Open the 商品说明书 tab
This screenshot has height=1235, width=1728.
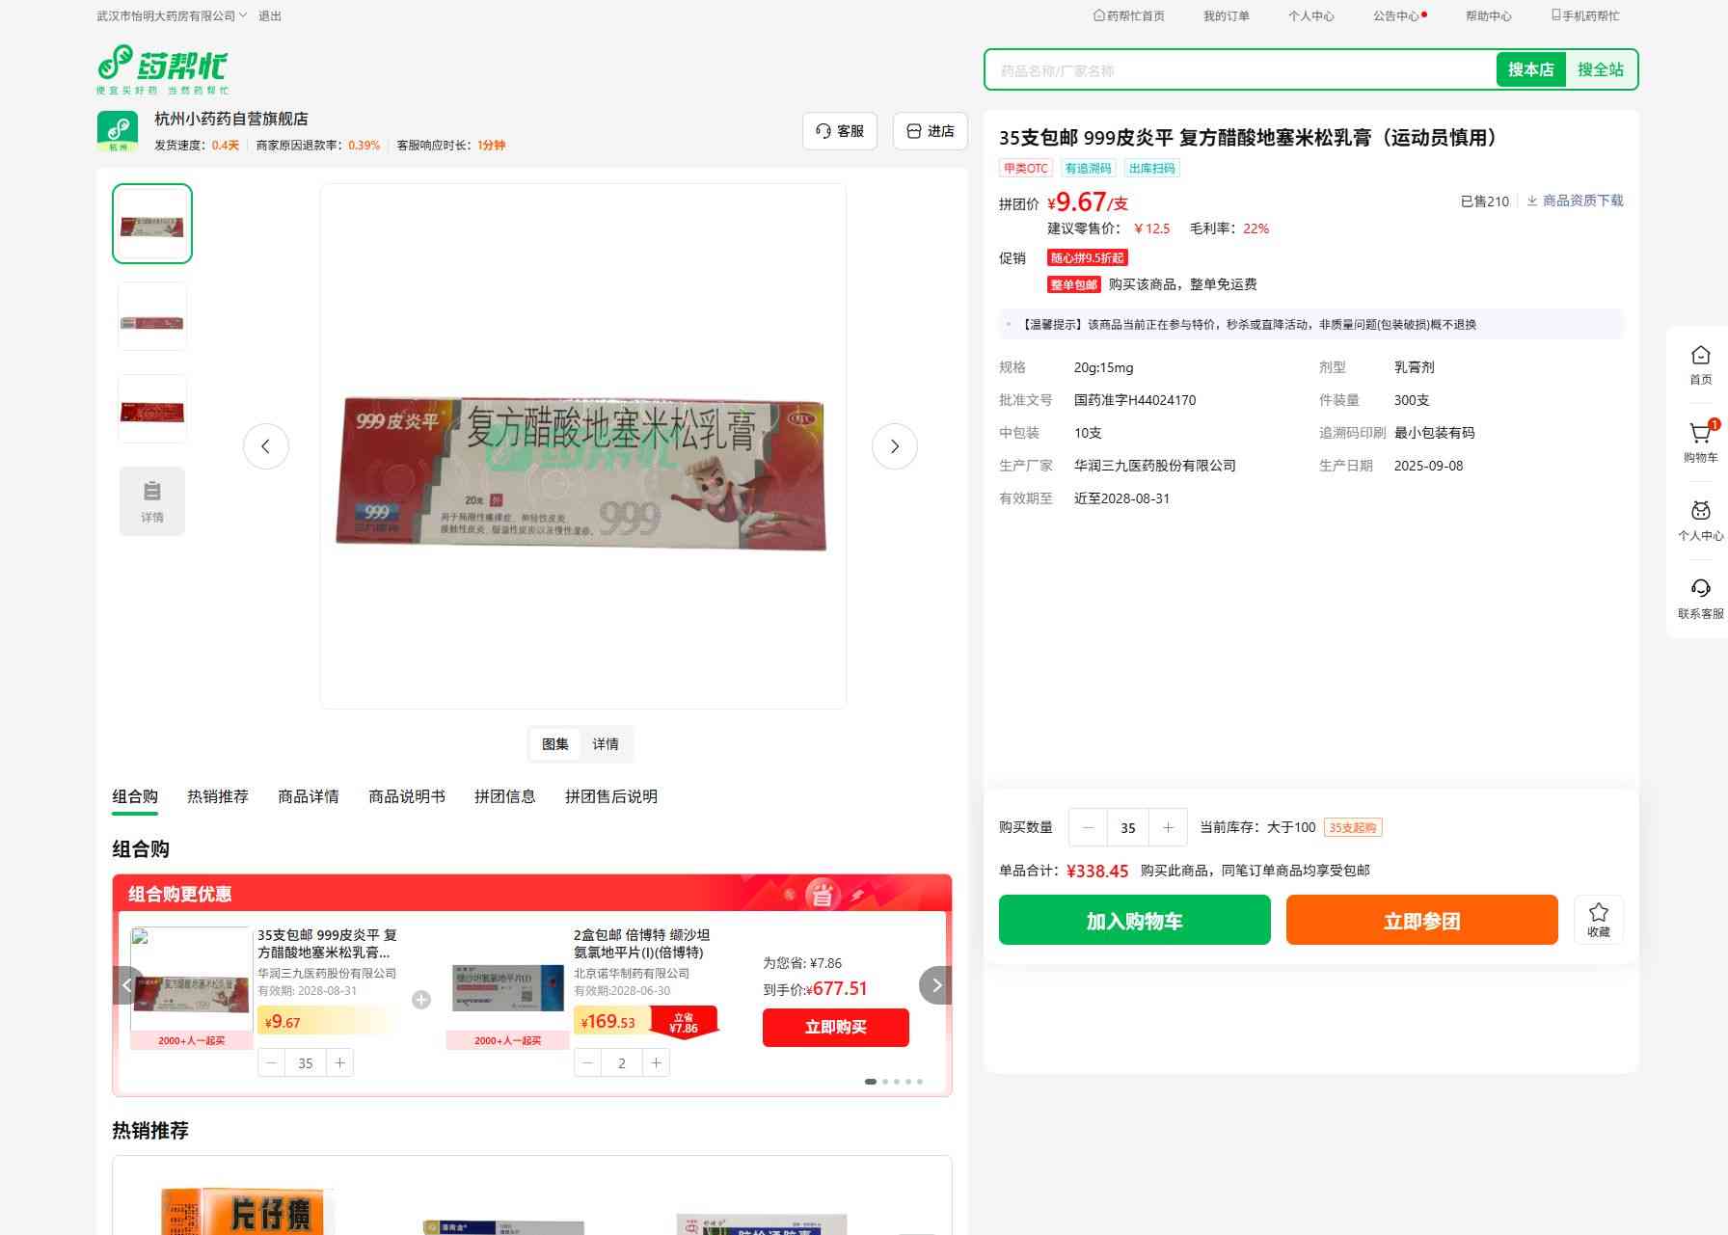406,796
